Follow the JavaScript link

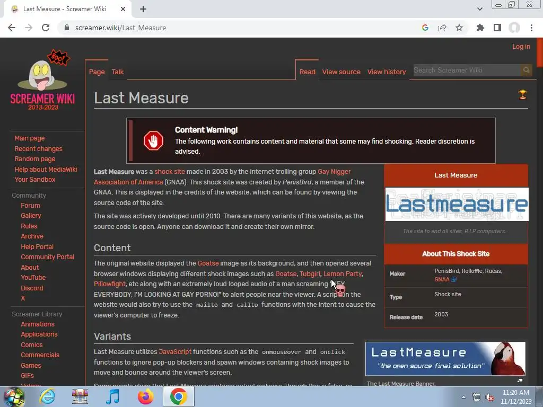[175, 352]
